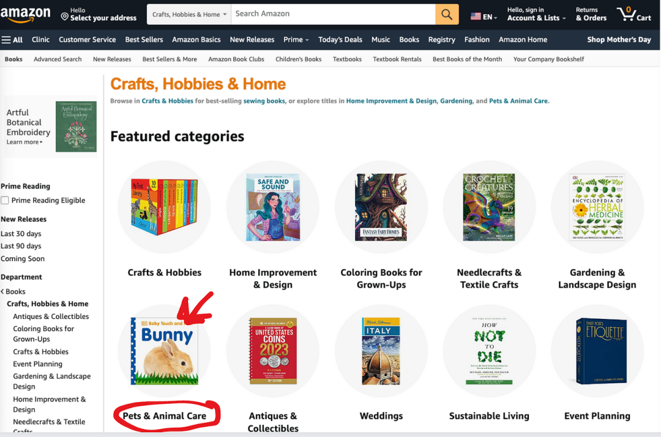Click the location pin to select address
The image size is (661, 437).
65,16
